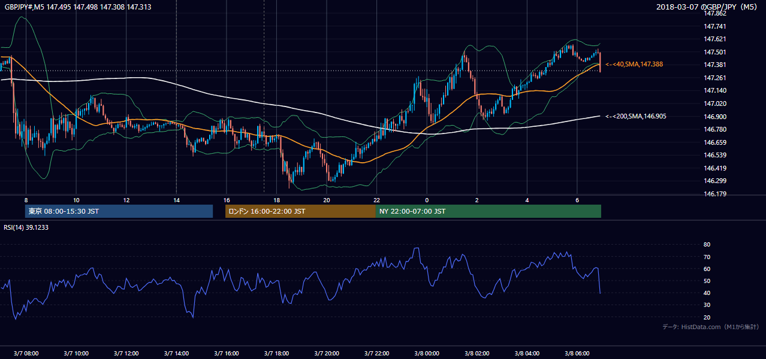The image size is (766, 359).
Task: Click hour tick 14 under the price chart
Action: [176, 200]
